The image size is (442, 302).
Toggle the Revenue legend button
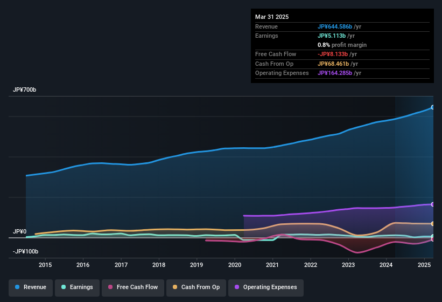pyautogui.click(x=31, y=287)
